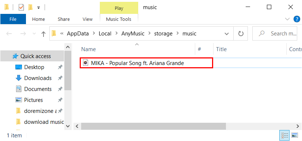Go forward with the right arrow
302x141 pixels.
point(23,34)
